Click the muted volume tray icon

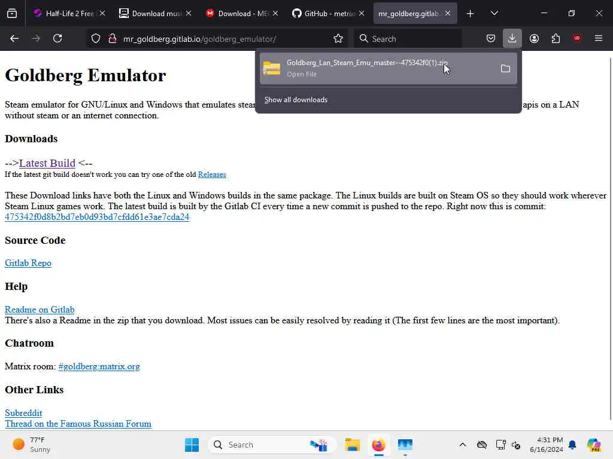(516, 445)
